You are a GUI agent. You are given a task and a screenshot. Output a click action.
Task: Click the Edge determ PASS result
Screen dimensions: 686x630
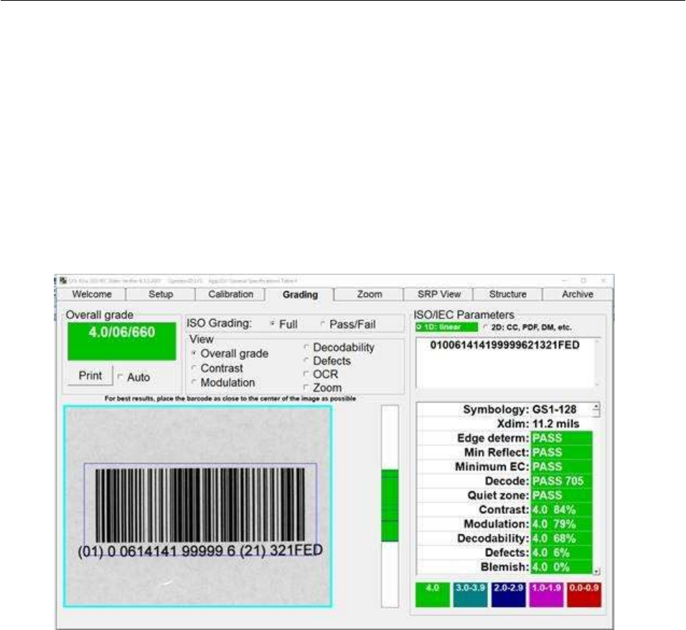click(x=562, y=438)
